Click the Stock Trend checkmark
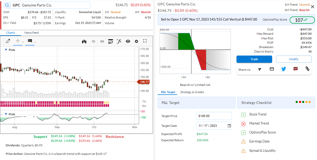This screenshot has height=160, width=317. click(243, 114)
